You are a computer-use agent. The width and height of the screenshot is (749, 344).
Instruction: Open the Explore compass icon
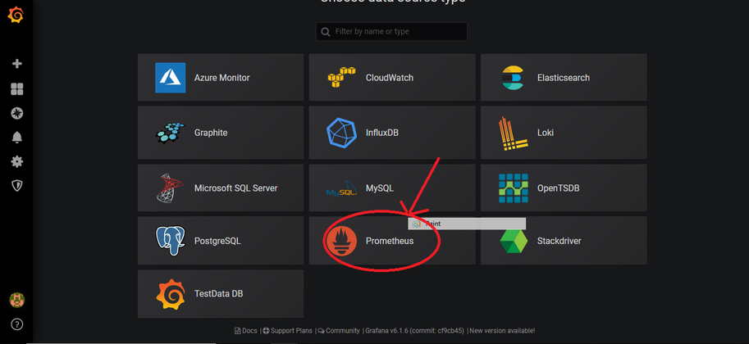pos(16,113)
